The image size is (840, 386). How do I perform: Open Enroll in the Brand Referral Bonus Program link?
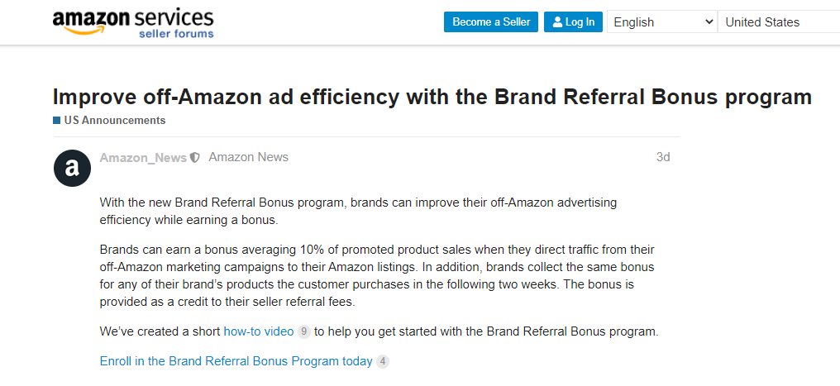coord(236,361)
